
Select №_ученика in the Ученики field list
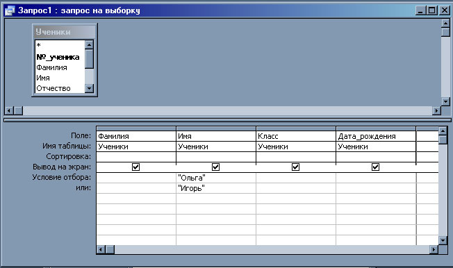click(60, 57)
